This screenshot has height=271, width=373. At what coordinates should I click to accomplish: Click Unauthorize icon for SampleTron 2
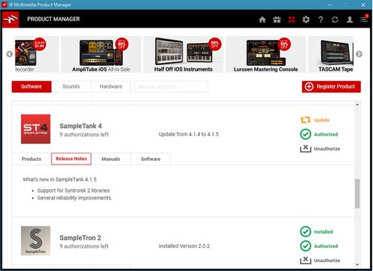coord(305,260)
